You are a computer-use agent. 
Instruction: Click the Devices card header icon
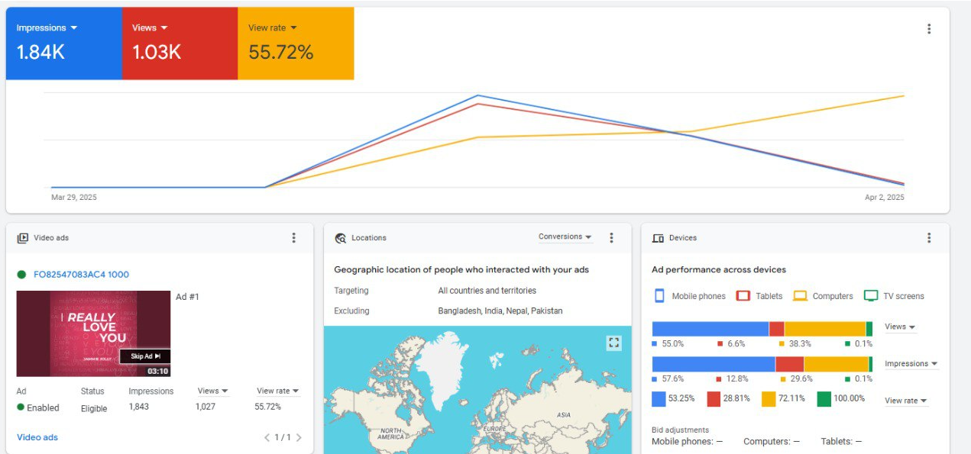pos(658,238)
